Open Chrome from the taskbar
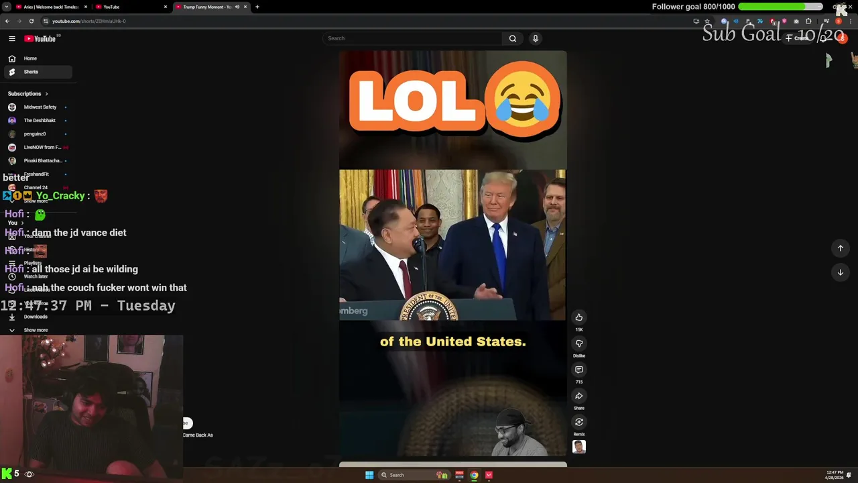The height and width of the screenshot is (483, 858). pyautogui.click(x=474, y=475)
